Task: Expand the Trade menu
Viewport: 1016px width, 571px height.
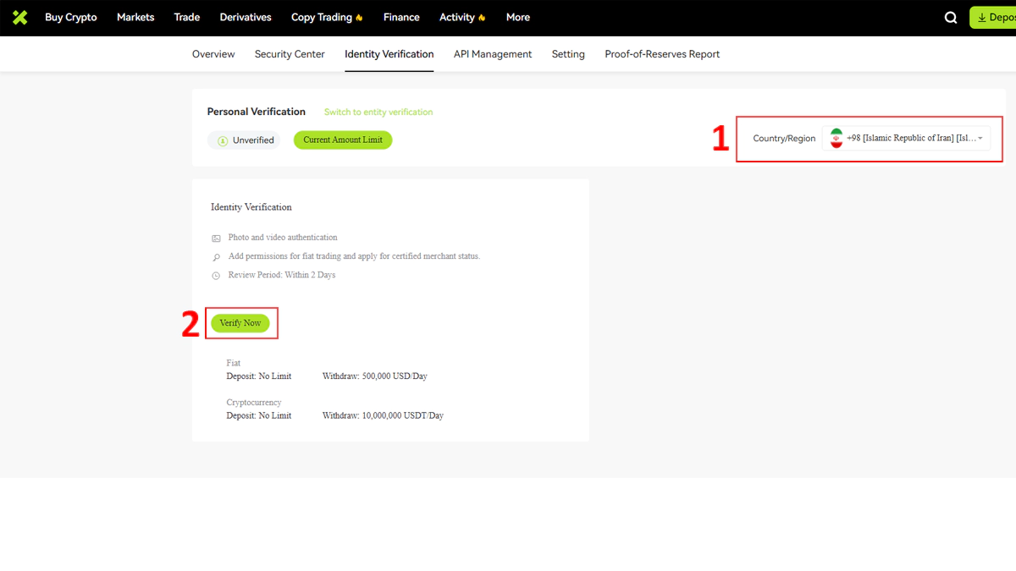Action: [x=186, y=17]
